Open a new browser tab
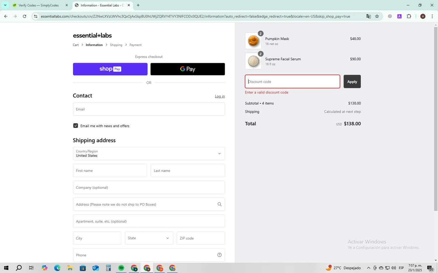 coord(138,5)
